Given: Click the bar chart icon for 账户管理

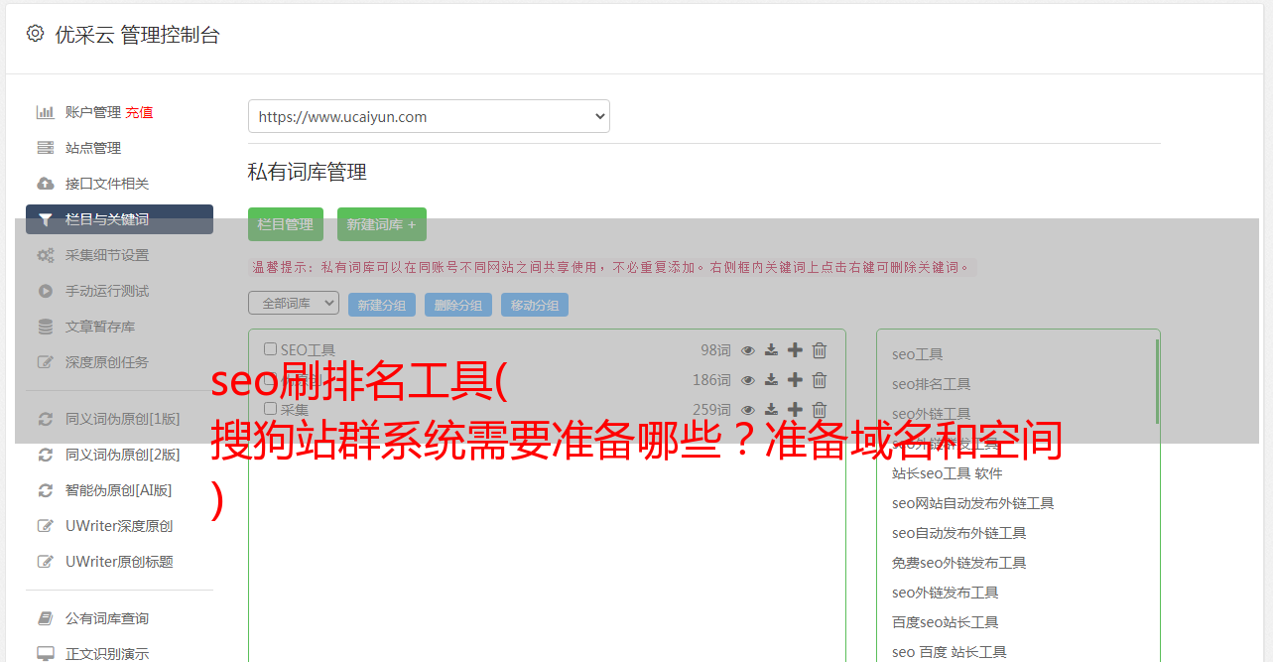Looking at the screenshot, I should 46,112.
